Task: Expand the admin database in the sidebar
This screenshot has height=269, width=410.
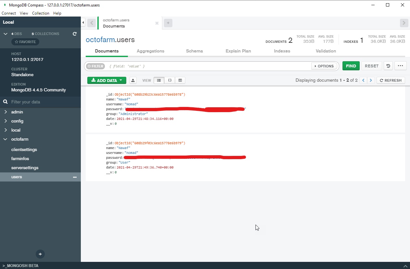Action: [x=6, y=112]
